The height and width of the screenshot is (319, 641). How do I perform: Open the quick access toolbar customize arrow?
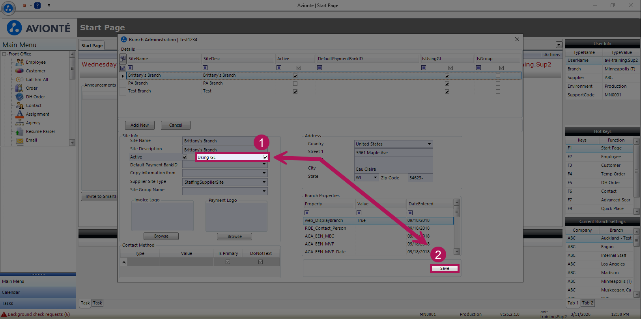pyautogui.click(x=49, y=6)
